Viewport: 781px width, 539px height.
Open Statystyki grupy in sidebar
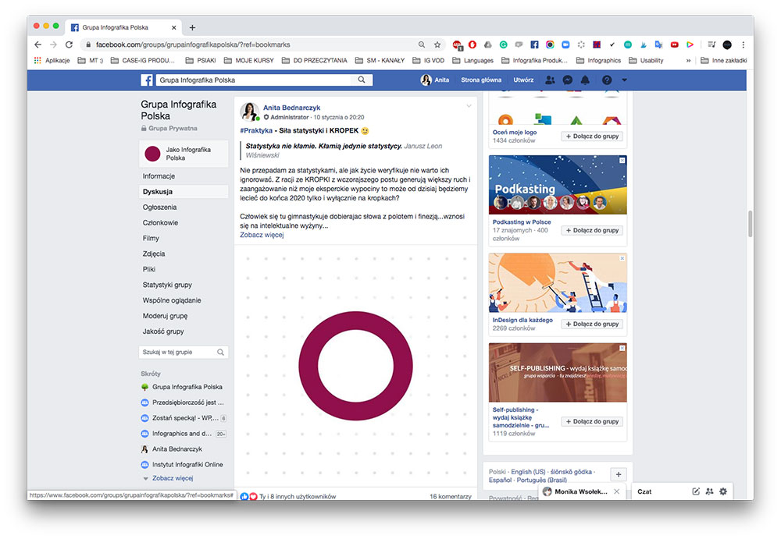click(x=167, y=285)
